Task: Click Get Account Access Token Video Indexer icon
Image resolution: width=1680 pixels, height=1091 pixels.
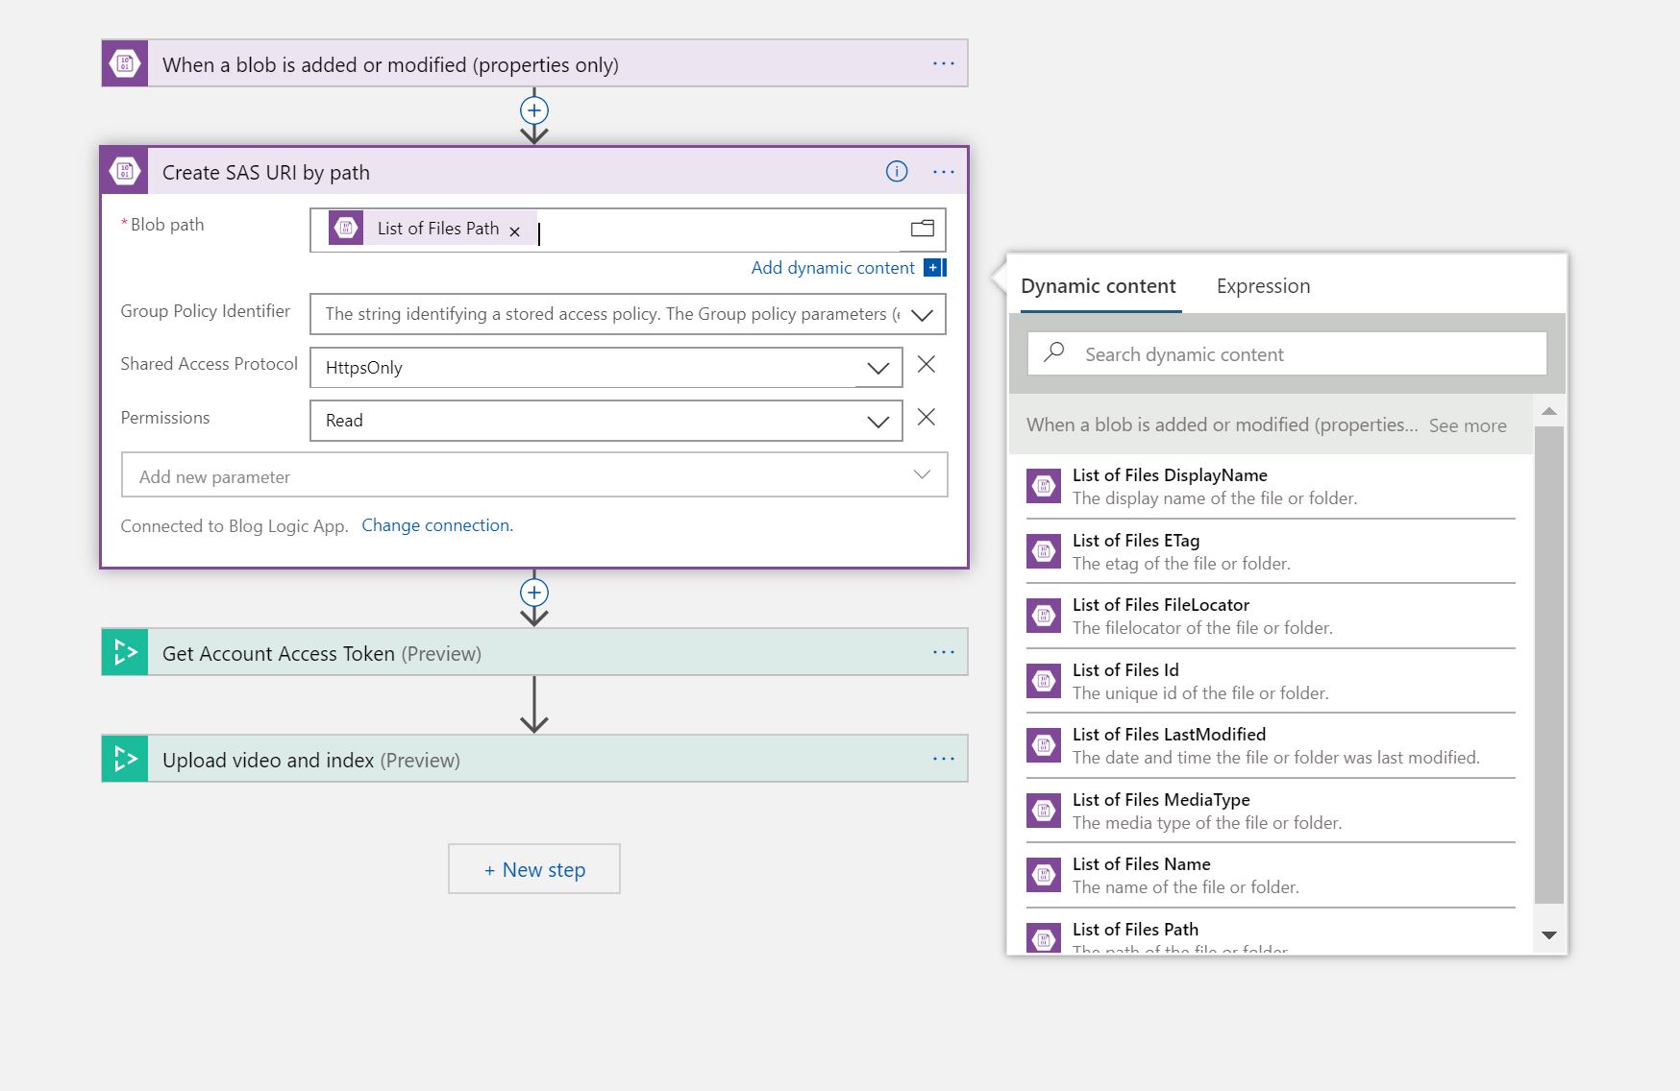Action: pyautogui.click(x=125, y=652)
